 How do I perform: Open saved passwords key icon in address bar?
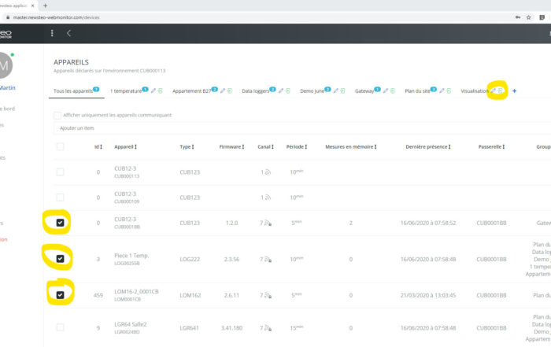click(518, 17)
